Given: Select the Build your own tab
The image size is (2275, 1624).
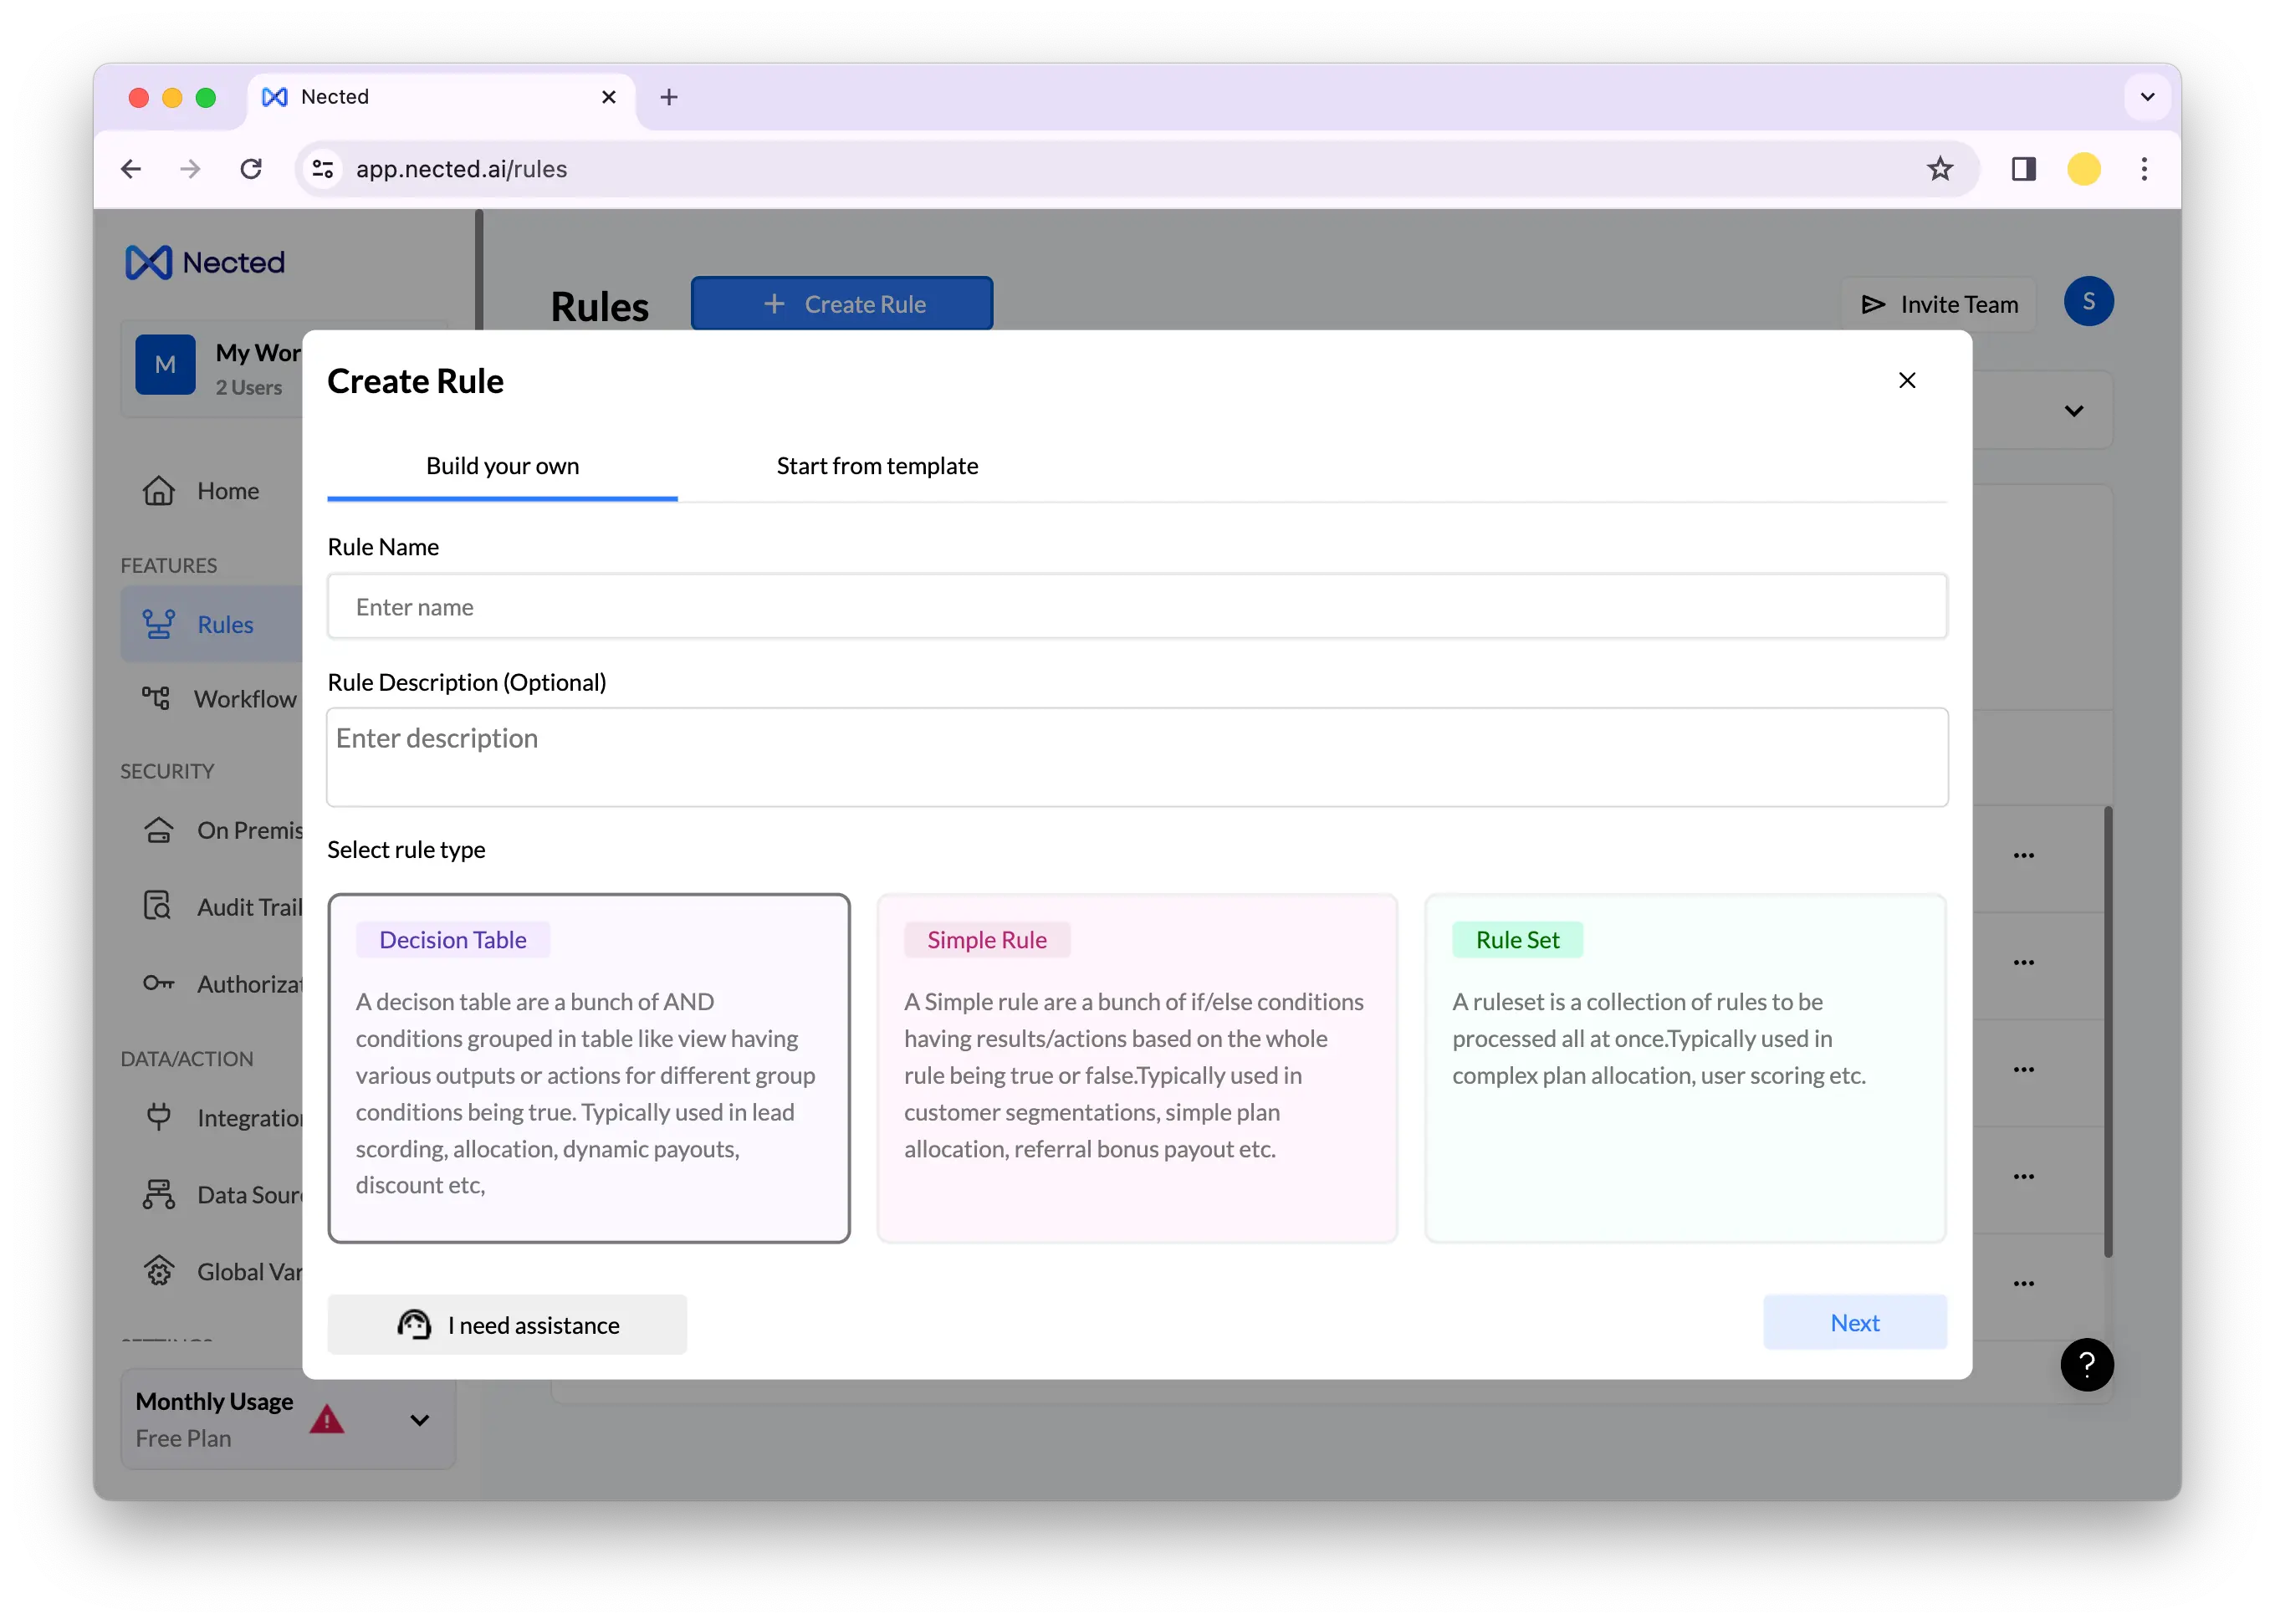Looking at the screenshot, I should point(502,466).
